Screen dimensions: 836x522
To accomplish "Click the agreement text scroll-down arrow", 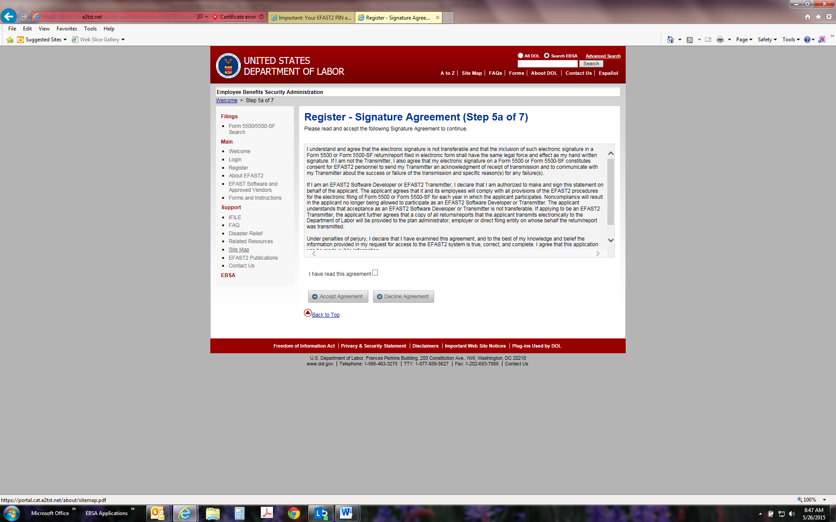I will coord(611,240).
